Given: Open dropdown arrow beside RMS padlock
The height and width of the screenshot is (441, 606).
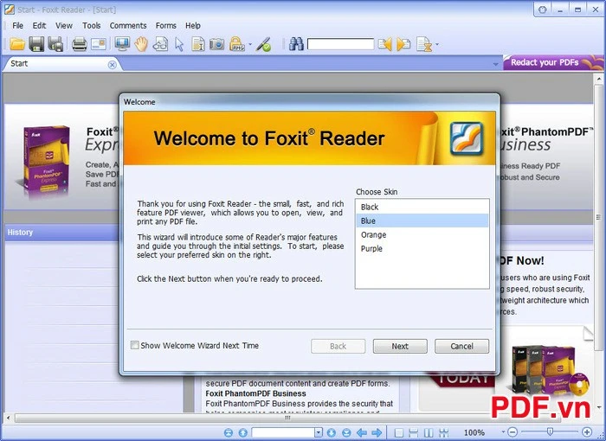Looking at the screenshot, I should (x=250, y=44).
